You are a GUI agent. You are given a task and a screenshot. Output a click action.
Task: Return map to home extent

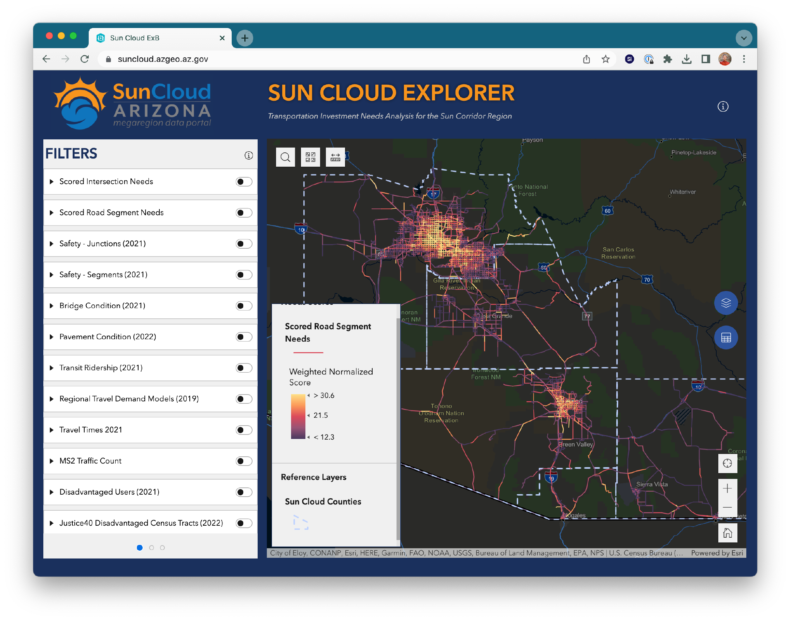(x=728, y=533)
